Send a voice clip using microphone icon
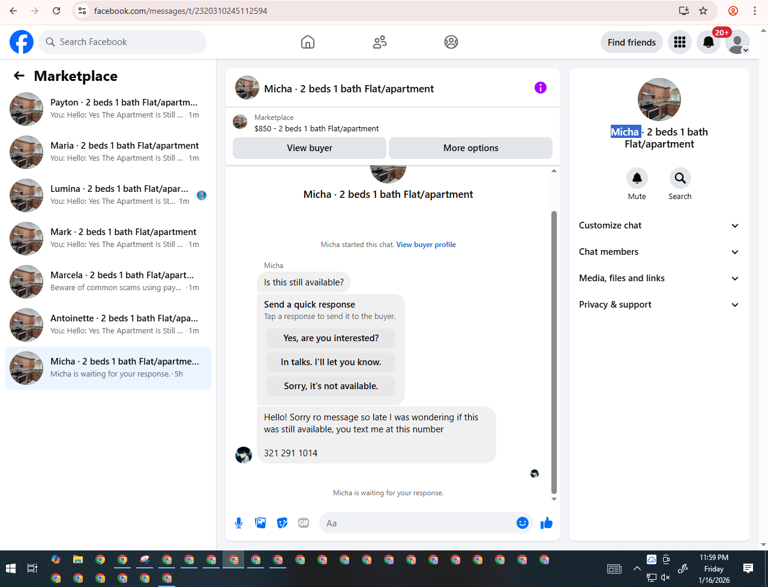This screenshot has height=587, width=768. pos(239,523)
